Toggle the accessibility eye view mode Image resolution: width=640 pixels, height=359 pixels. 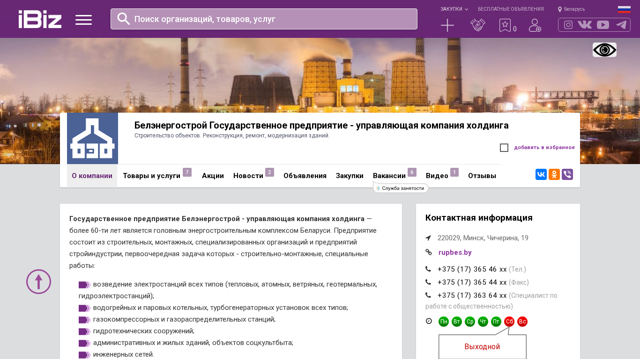click(604, 50)
